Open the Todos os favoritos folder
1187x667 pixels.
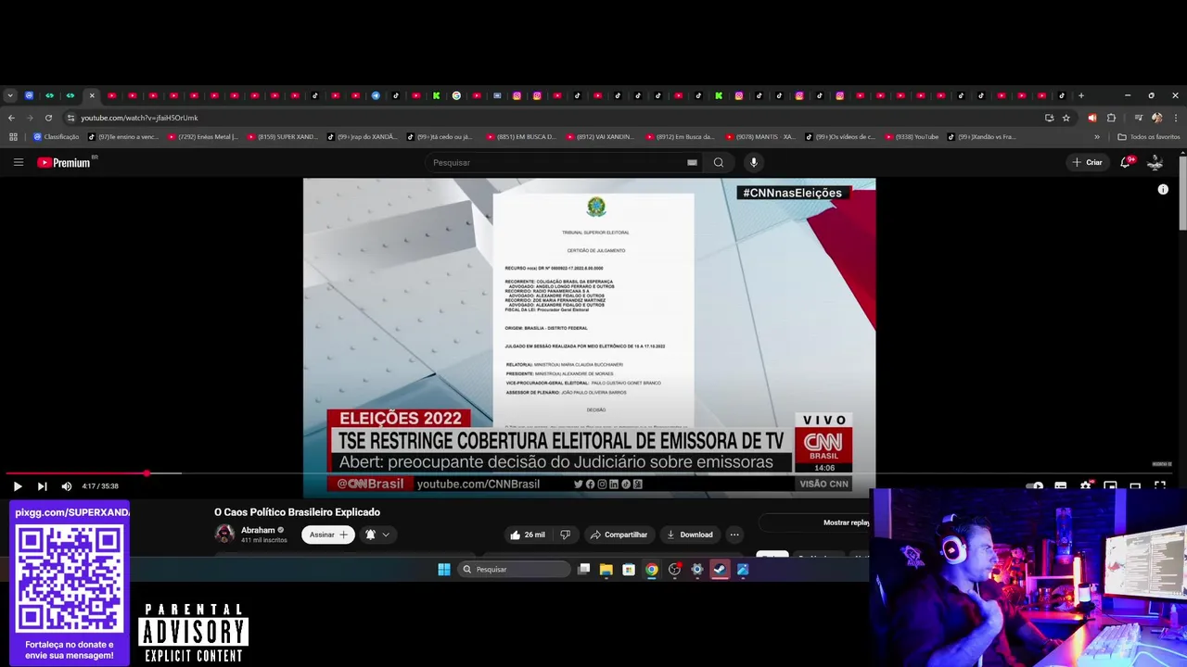(x=1149, y=137)
